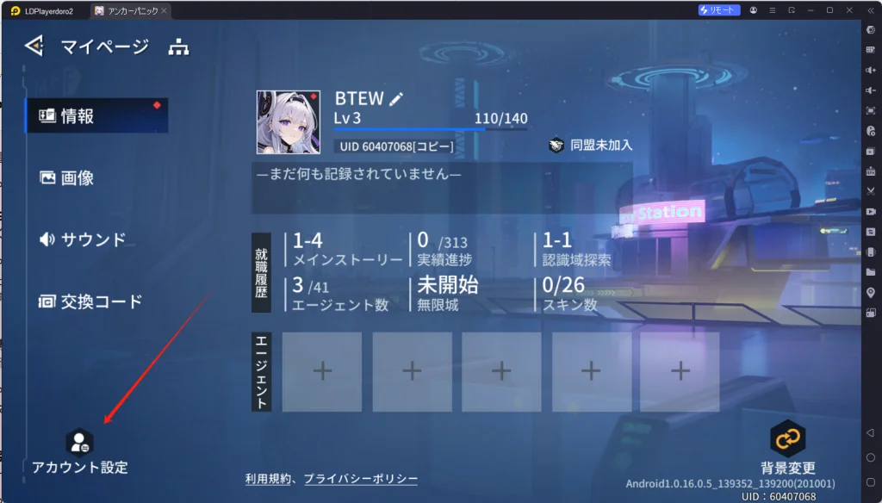882x503 pixels.
Task: Go back using the arrow beside マイページ
Action: click(34, 46)
